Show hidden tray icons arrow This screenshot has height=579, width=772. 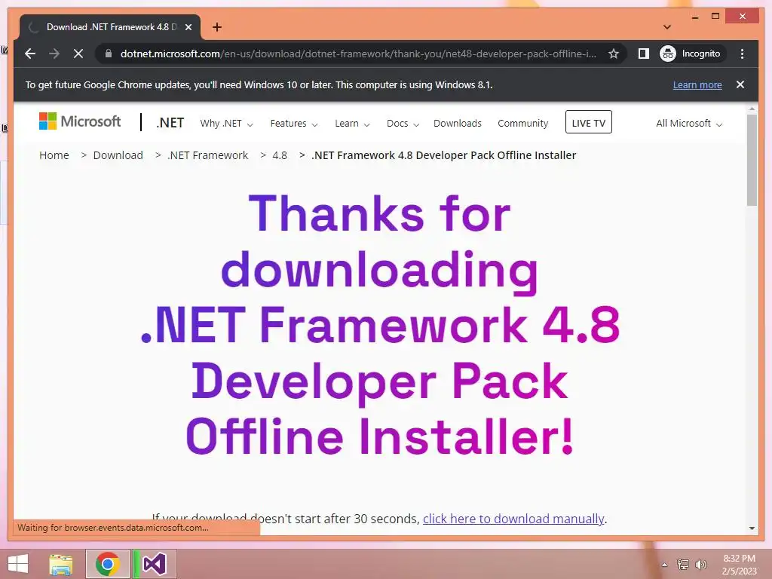[664, 565]
